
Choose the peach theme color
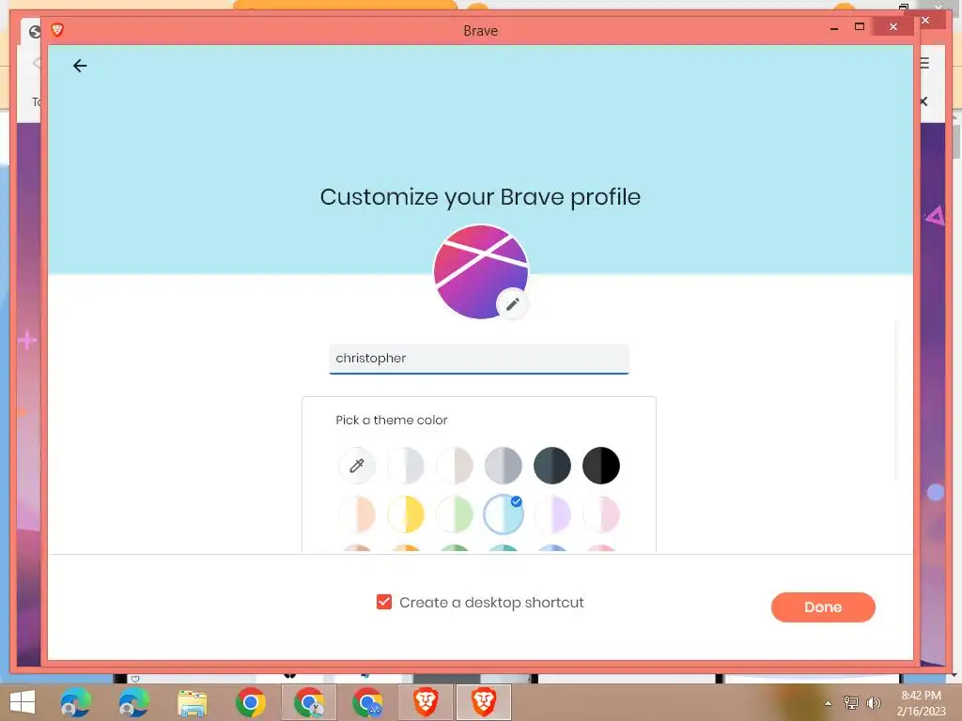[356, 514]
